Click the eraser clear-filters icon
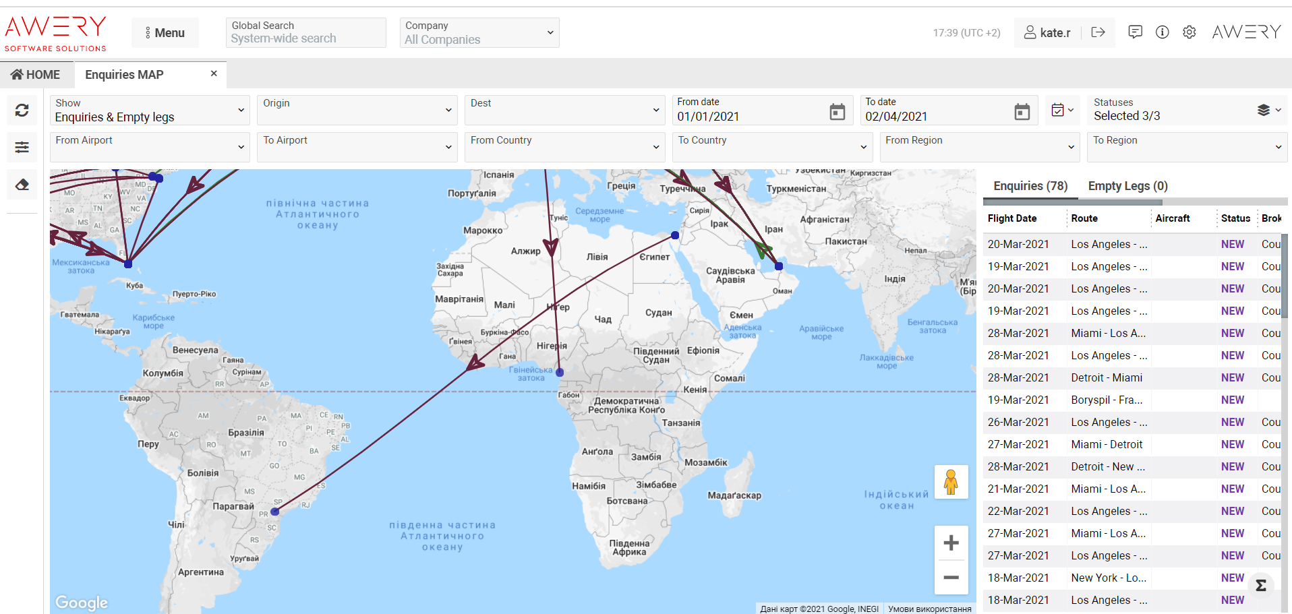 tap(22, 185)
